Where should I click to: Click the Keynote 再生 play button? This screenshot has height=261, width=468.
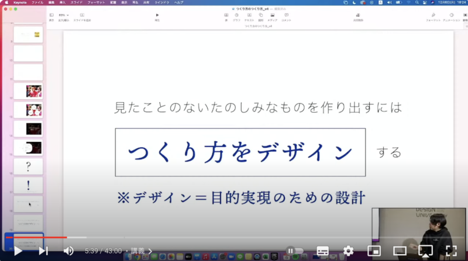tap(157, 16)
